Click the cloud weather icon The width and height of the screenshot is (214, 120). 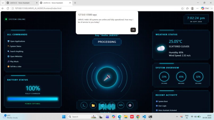(x=161, y=48)
